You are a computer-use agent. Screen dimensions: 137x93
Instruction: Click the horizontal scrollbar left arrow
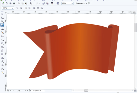pyautogui.click(x=73, y=90)
